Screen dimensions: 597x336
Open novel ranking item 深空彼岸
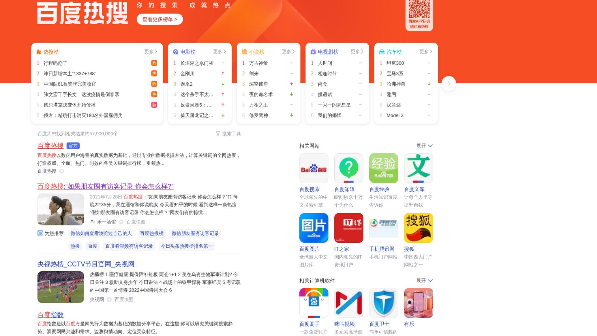(x=258, y=84)
